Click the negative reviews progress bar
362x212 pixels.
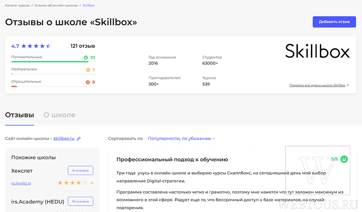(53, 86)
